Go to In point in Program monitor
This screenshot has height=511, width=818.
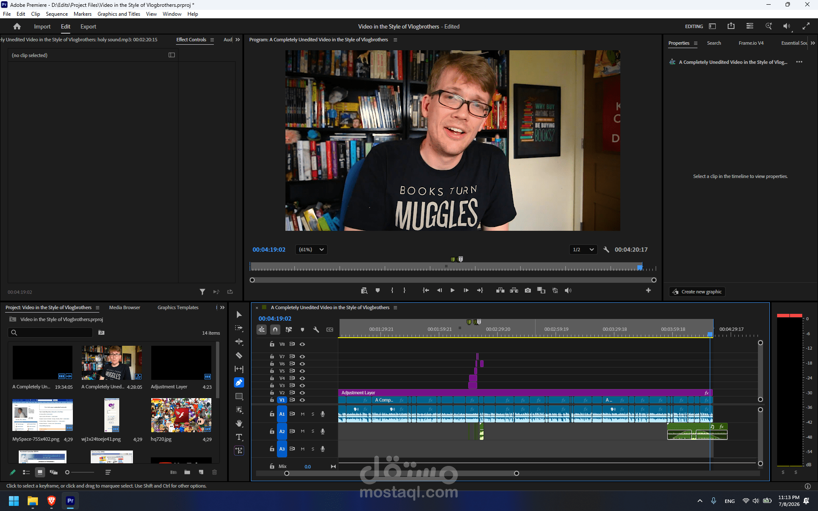pos(426,290)
